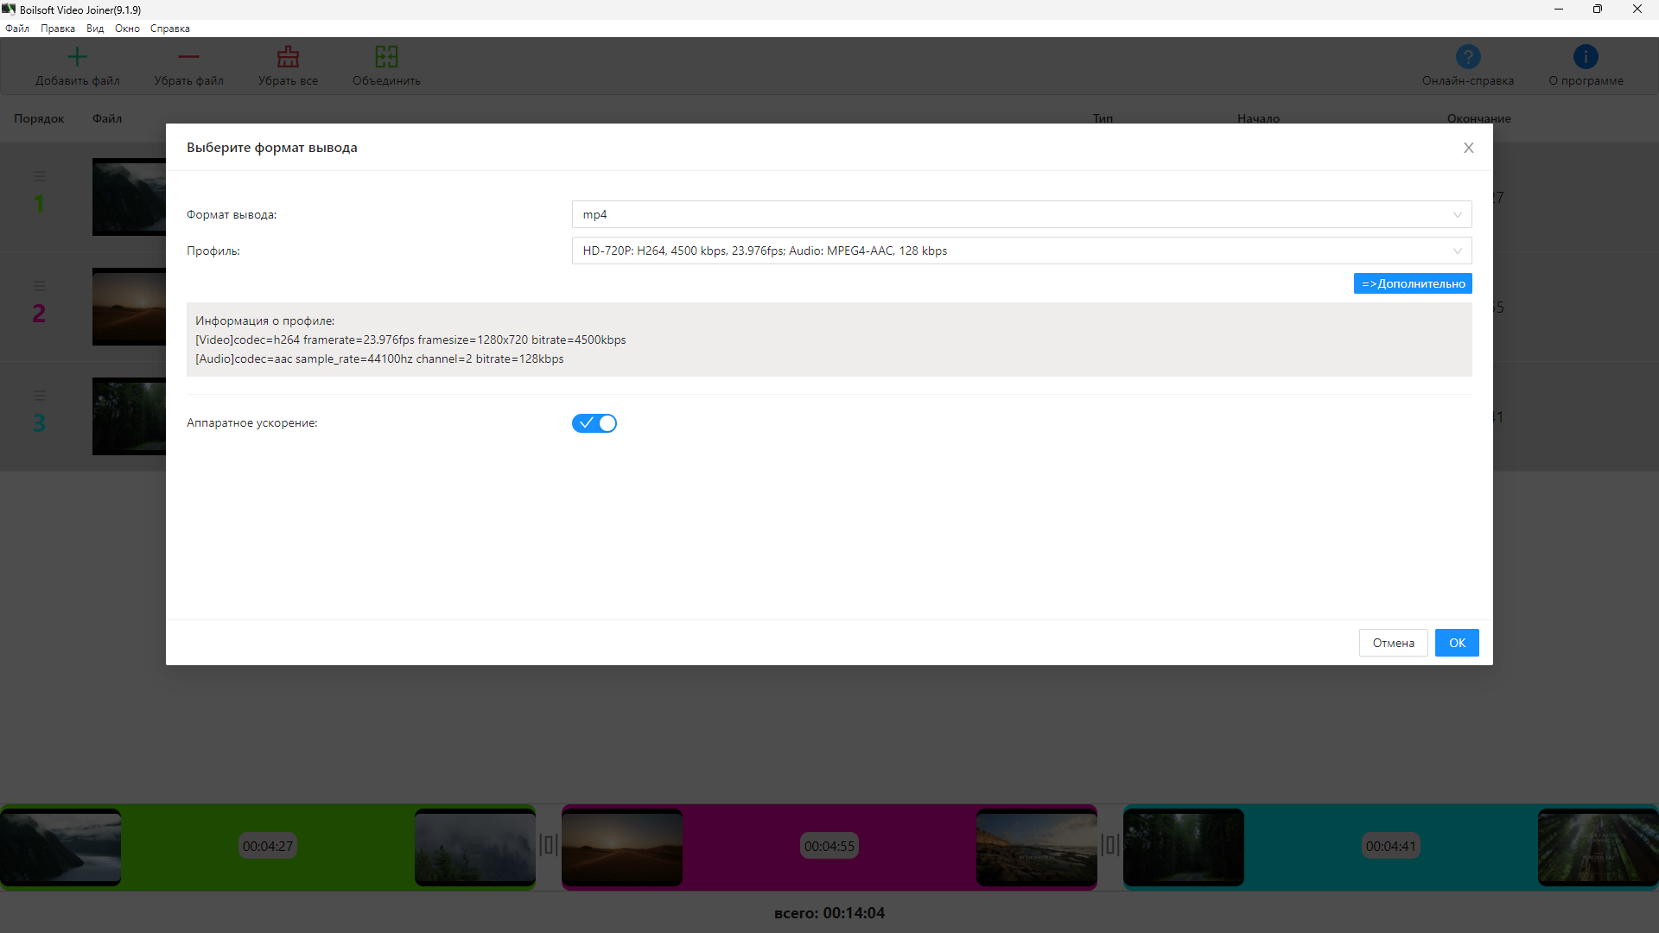This screenshot has width=1659, height=933.
Task: Select the 00:04:55 magenta timeline segment
Action: [x=829, y=847]
